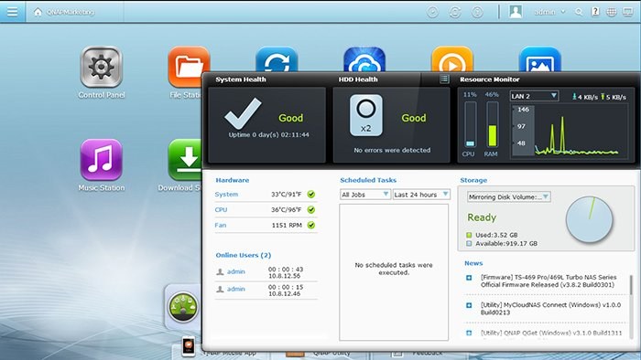Click the Hardware section heading

(233, 180)
